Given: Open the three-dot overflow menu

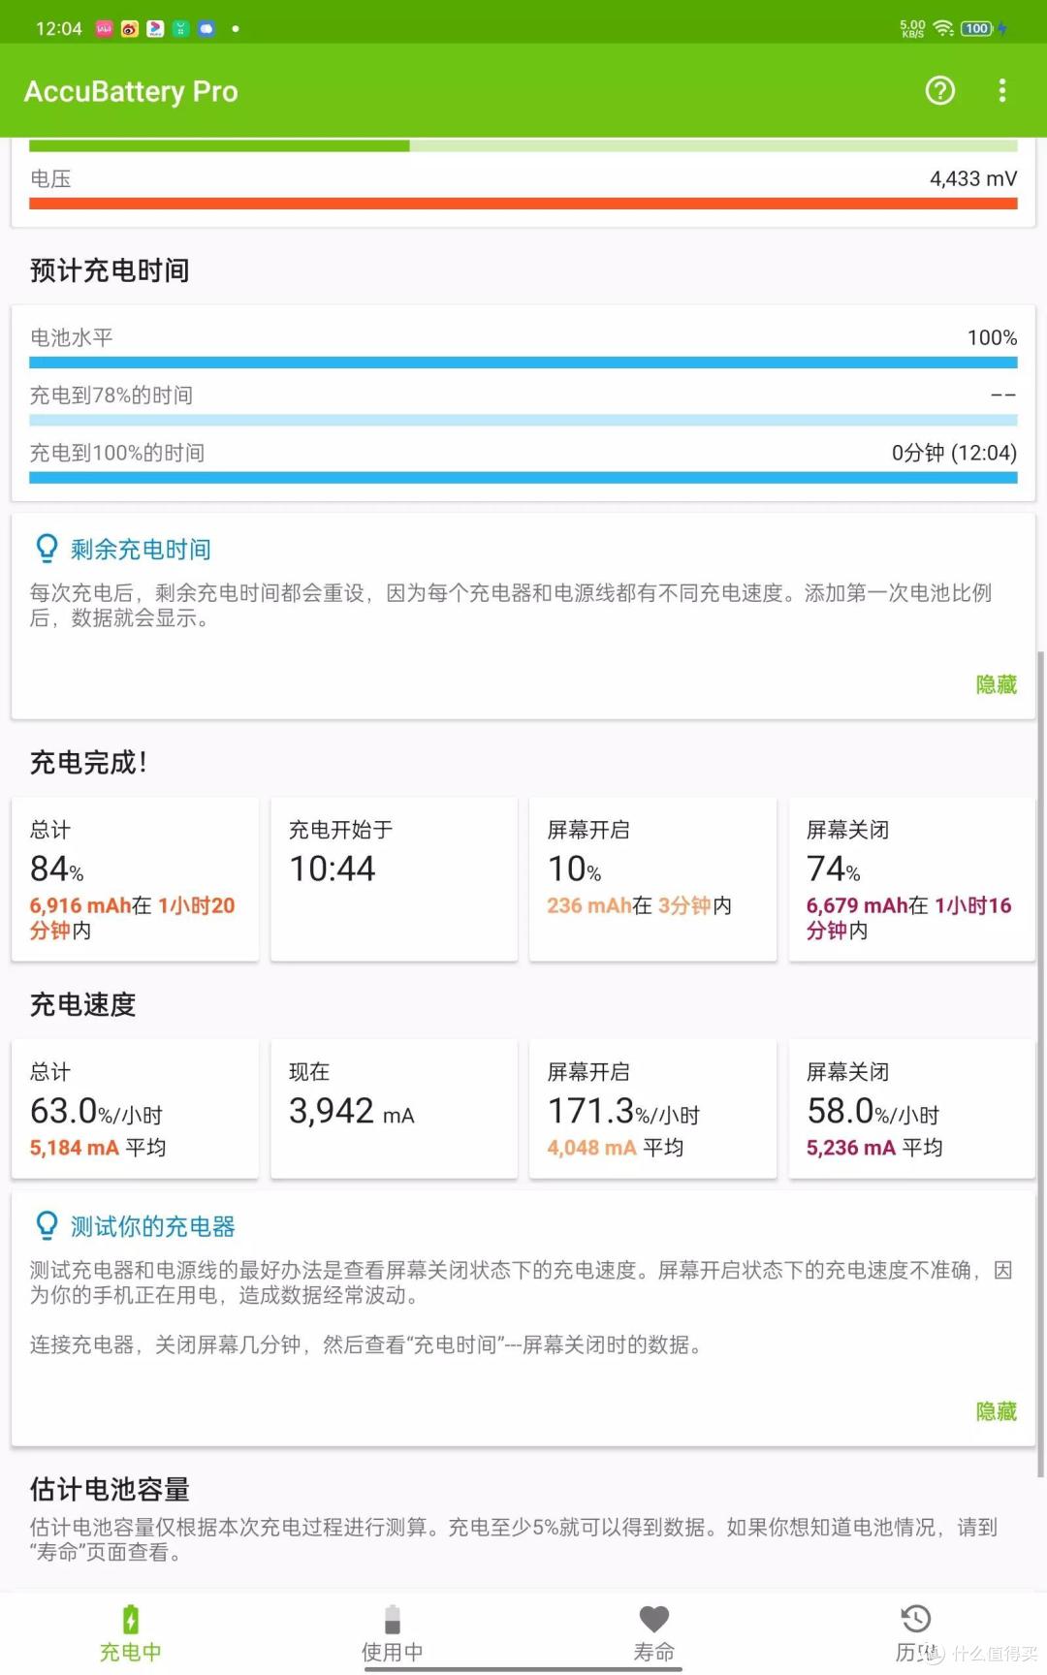Looking at the screenshot, I should pyautogui.click(x=1002, y=90).
